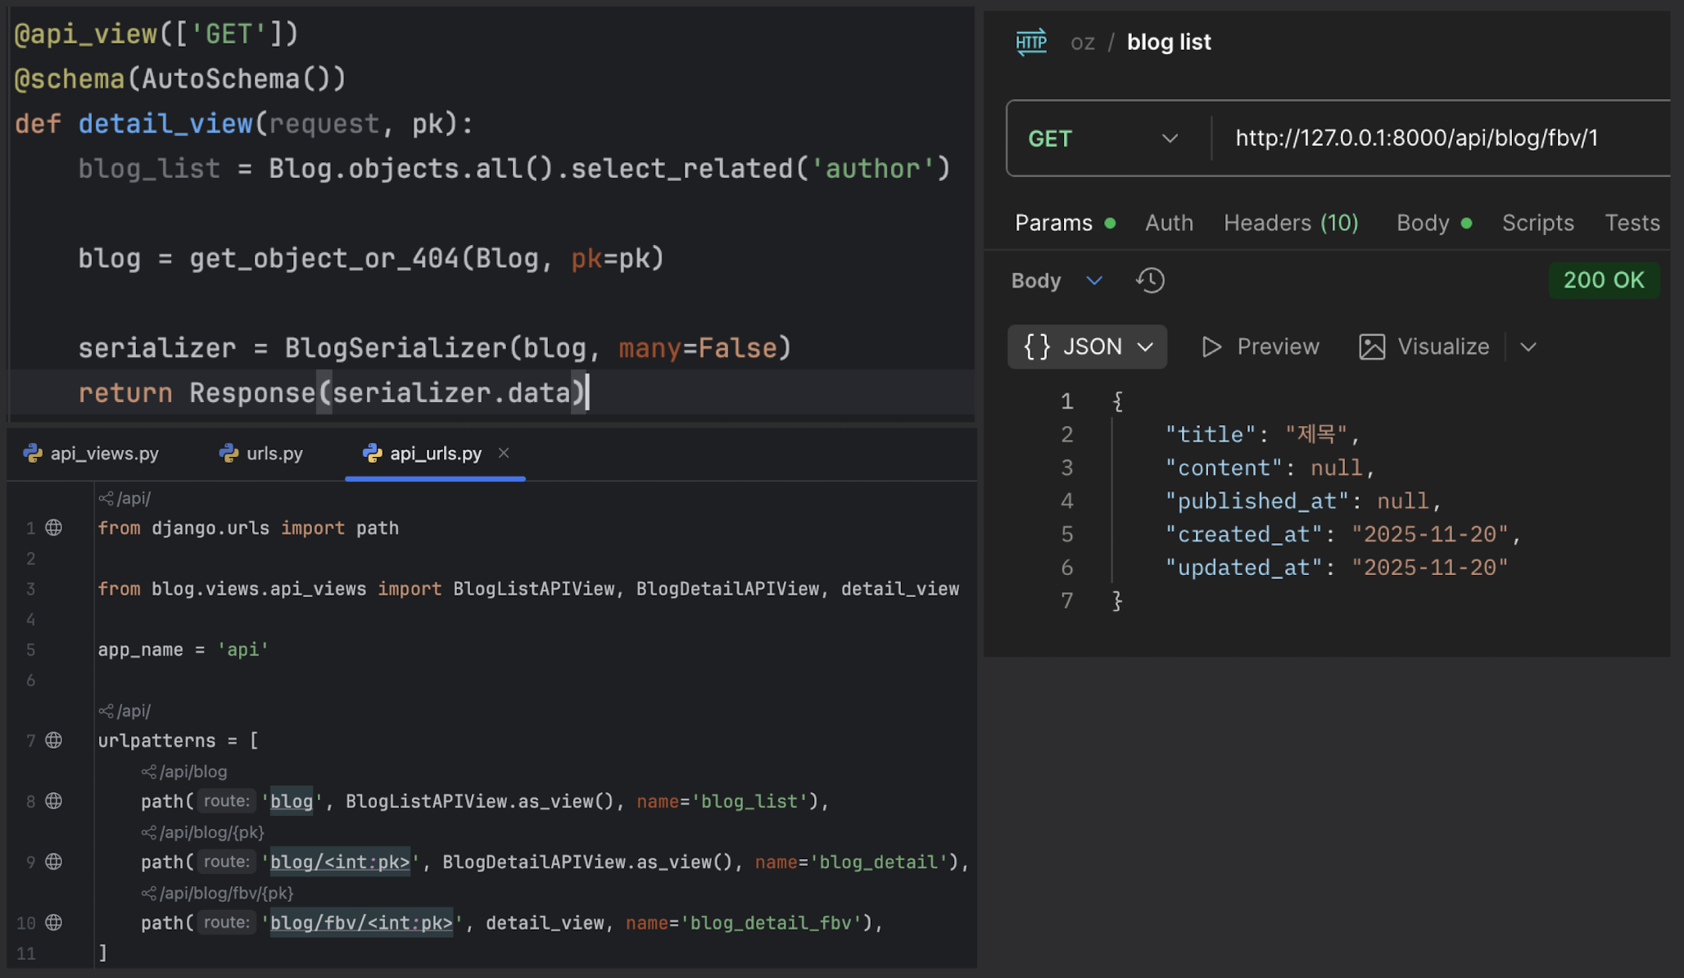The width and height of the screenshot is (1684, 978).
Task: Expand the GET method dropdown
Action: coord(1170,138)
